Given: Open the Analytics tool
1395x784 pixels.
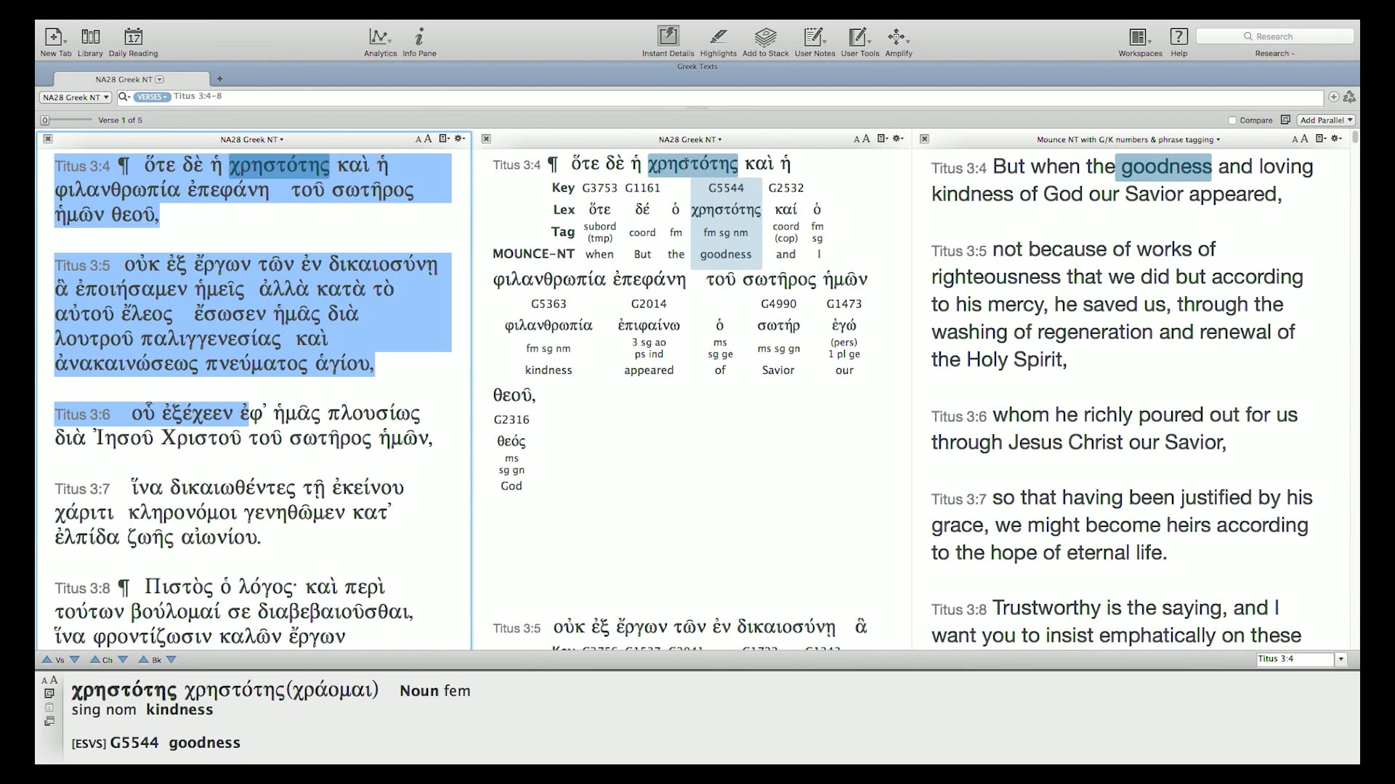Looking at the screenshot, I should pyautogui.click(x=380, y=38).
